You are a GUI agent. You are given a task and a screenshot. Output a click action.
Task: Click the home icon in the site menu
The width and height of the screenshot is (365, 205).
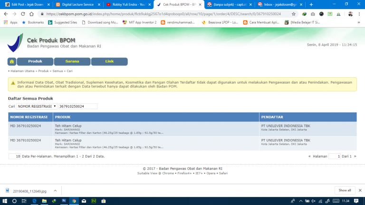[12, 61]
